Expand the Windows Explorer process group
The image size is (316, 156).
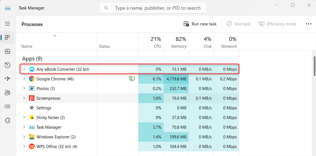click(24, 137)
